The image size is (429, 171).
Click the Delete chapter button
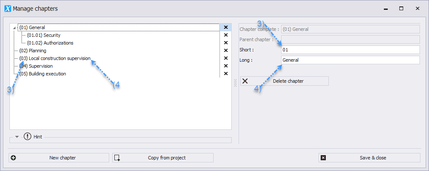[x=285, y=81]
